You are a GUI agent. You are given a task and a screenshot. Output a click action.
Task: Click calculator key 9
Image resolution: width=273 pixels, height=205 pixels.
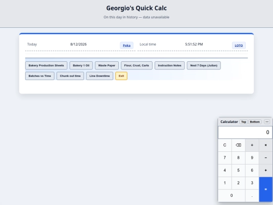[252, 158]
